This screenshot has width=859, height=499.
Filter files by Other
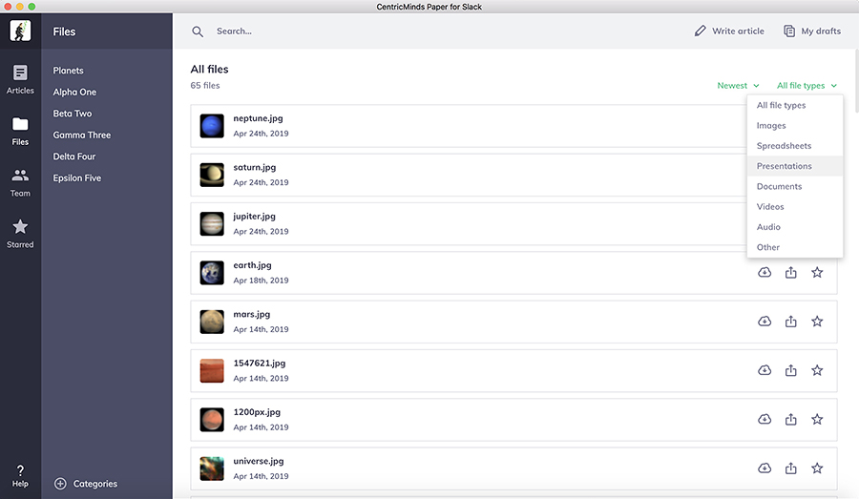point(794,247)
